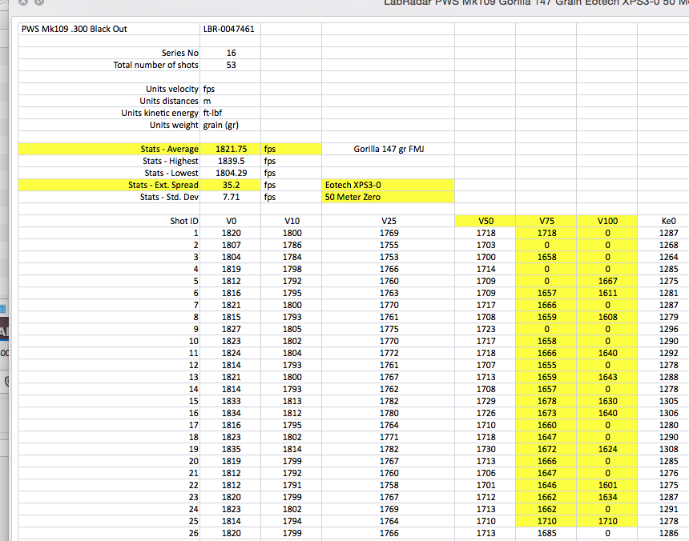Select the V0 column header

coord(231,221)
